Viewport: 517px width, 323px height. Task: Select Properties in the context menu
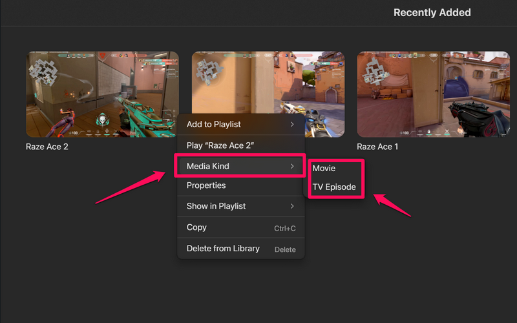(x=240, y=185)
